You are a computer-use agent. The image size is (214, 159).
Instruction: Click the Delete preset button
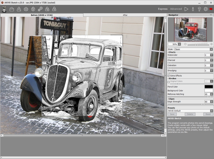190,114
